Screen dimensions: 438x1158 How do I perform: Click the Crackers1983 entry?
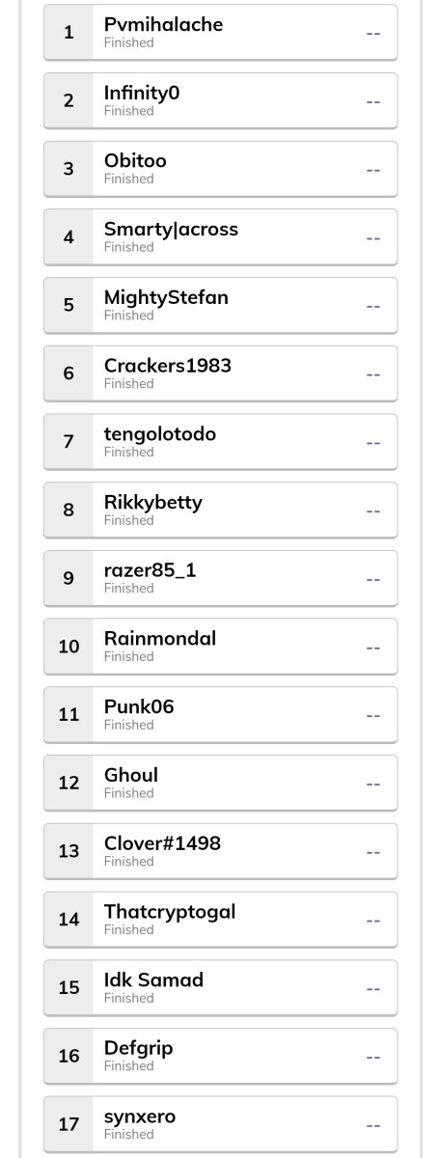click(220, 373)
